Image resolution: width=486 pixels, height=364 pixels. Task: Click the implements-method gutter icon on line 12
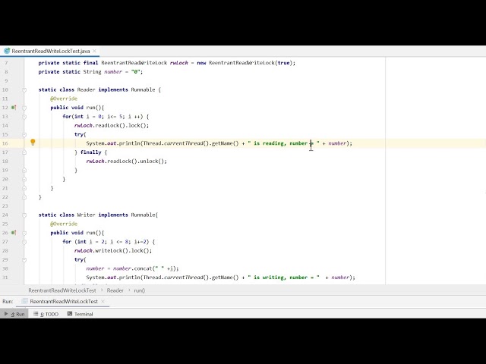point(14,108)
